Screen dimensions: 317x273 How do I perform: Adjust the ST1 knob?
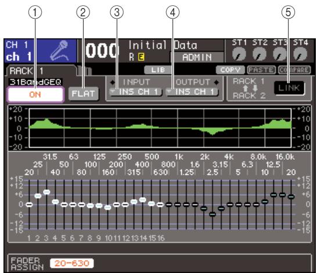[x=239, y=55]
